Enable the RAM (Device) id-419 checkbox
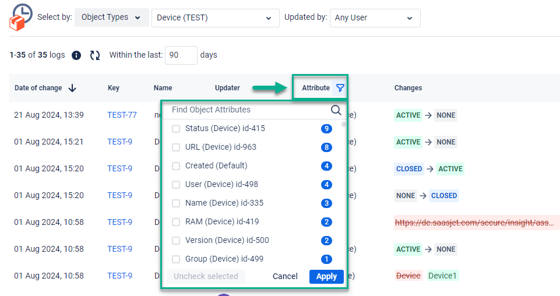 [x=176, y=222]
